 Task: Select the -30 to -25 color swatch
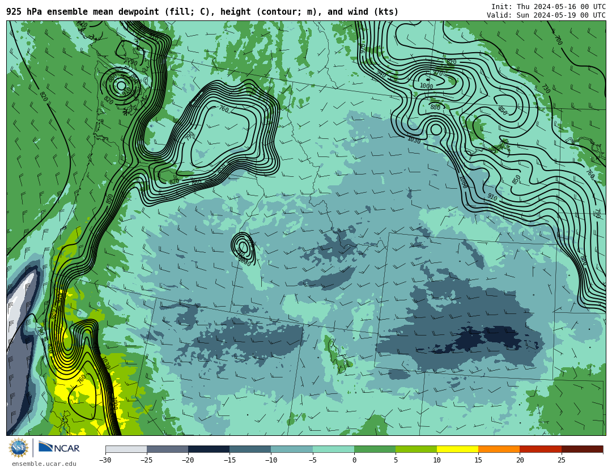pos(126,449)
